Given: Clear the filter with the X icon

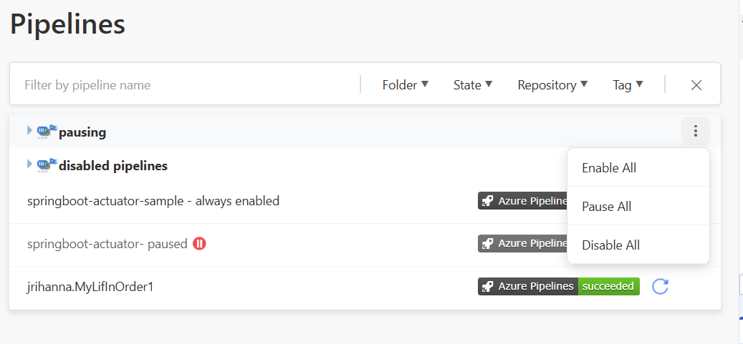Looking at the screenshot, I should pos(696,85).
